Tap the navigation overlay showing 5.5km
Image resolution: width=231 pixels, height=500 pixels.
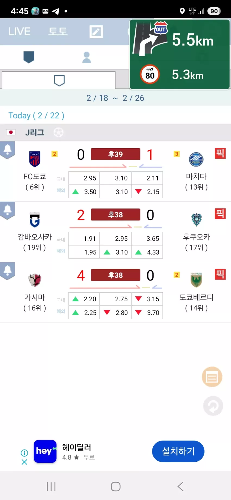click(x=180, y=54)
